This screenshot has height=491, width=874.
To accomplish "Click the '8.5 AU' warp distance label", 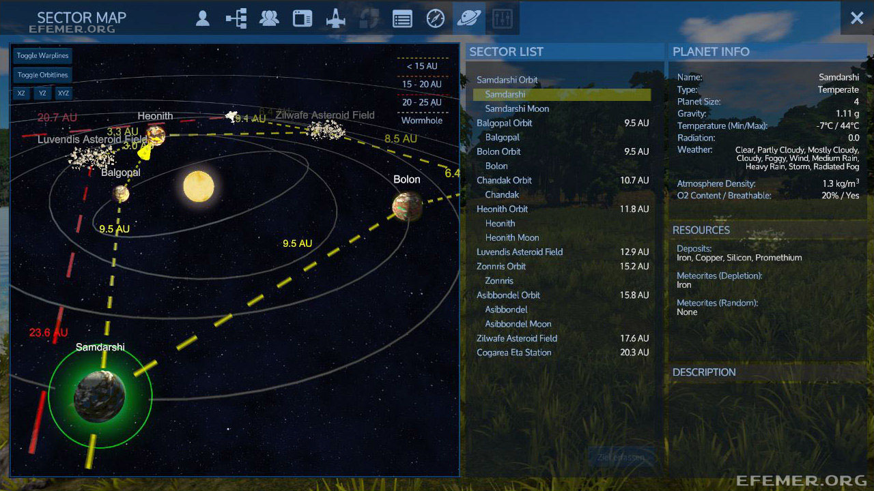I will coord(401,138).
